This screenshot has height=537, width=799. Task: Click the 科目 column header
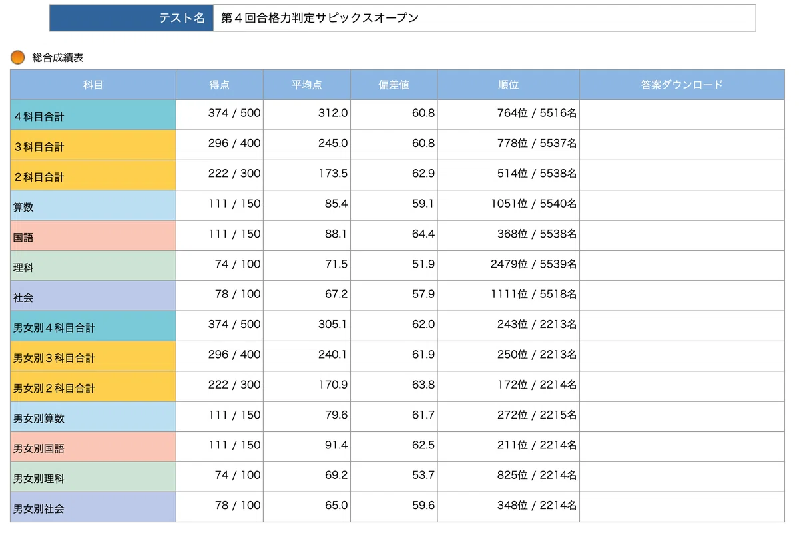pos(93,85)
